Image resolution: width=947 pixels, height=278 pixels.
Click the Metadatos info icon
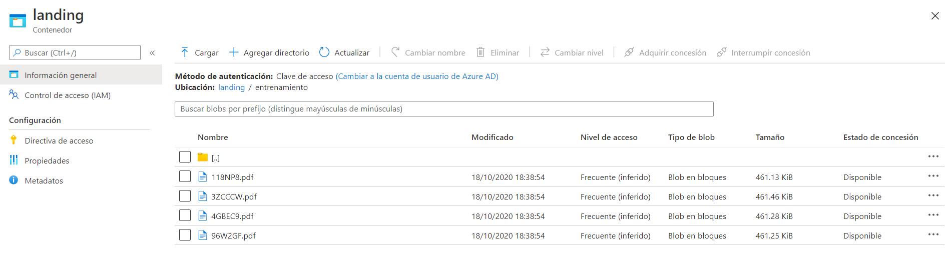(14, 180)
